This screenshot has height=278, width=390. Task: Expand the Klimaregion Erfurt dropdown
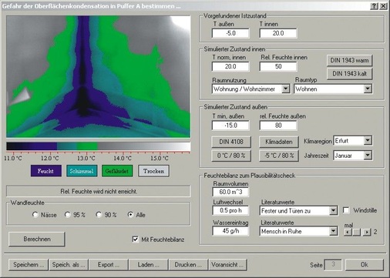coord(368,141)
